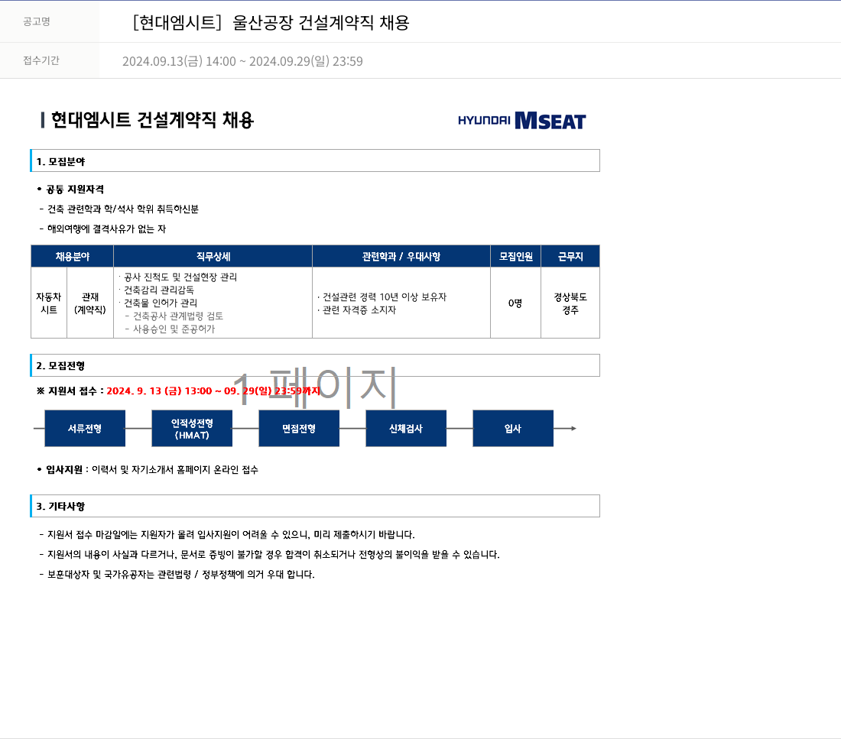Click table header '직무상세'
This screenshot has height=739, width=841.
tap(213, 256)
